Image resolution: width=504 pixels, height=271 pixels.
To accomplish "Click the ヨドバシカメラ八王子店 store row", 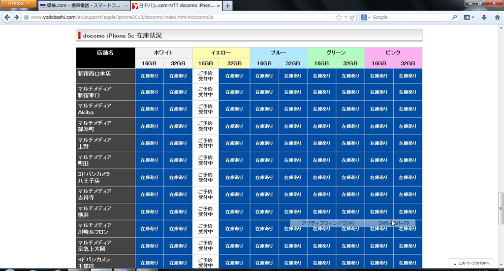I will click(x=105, y=177).
